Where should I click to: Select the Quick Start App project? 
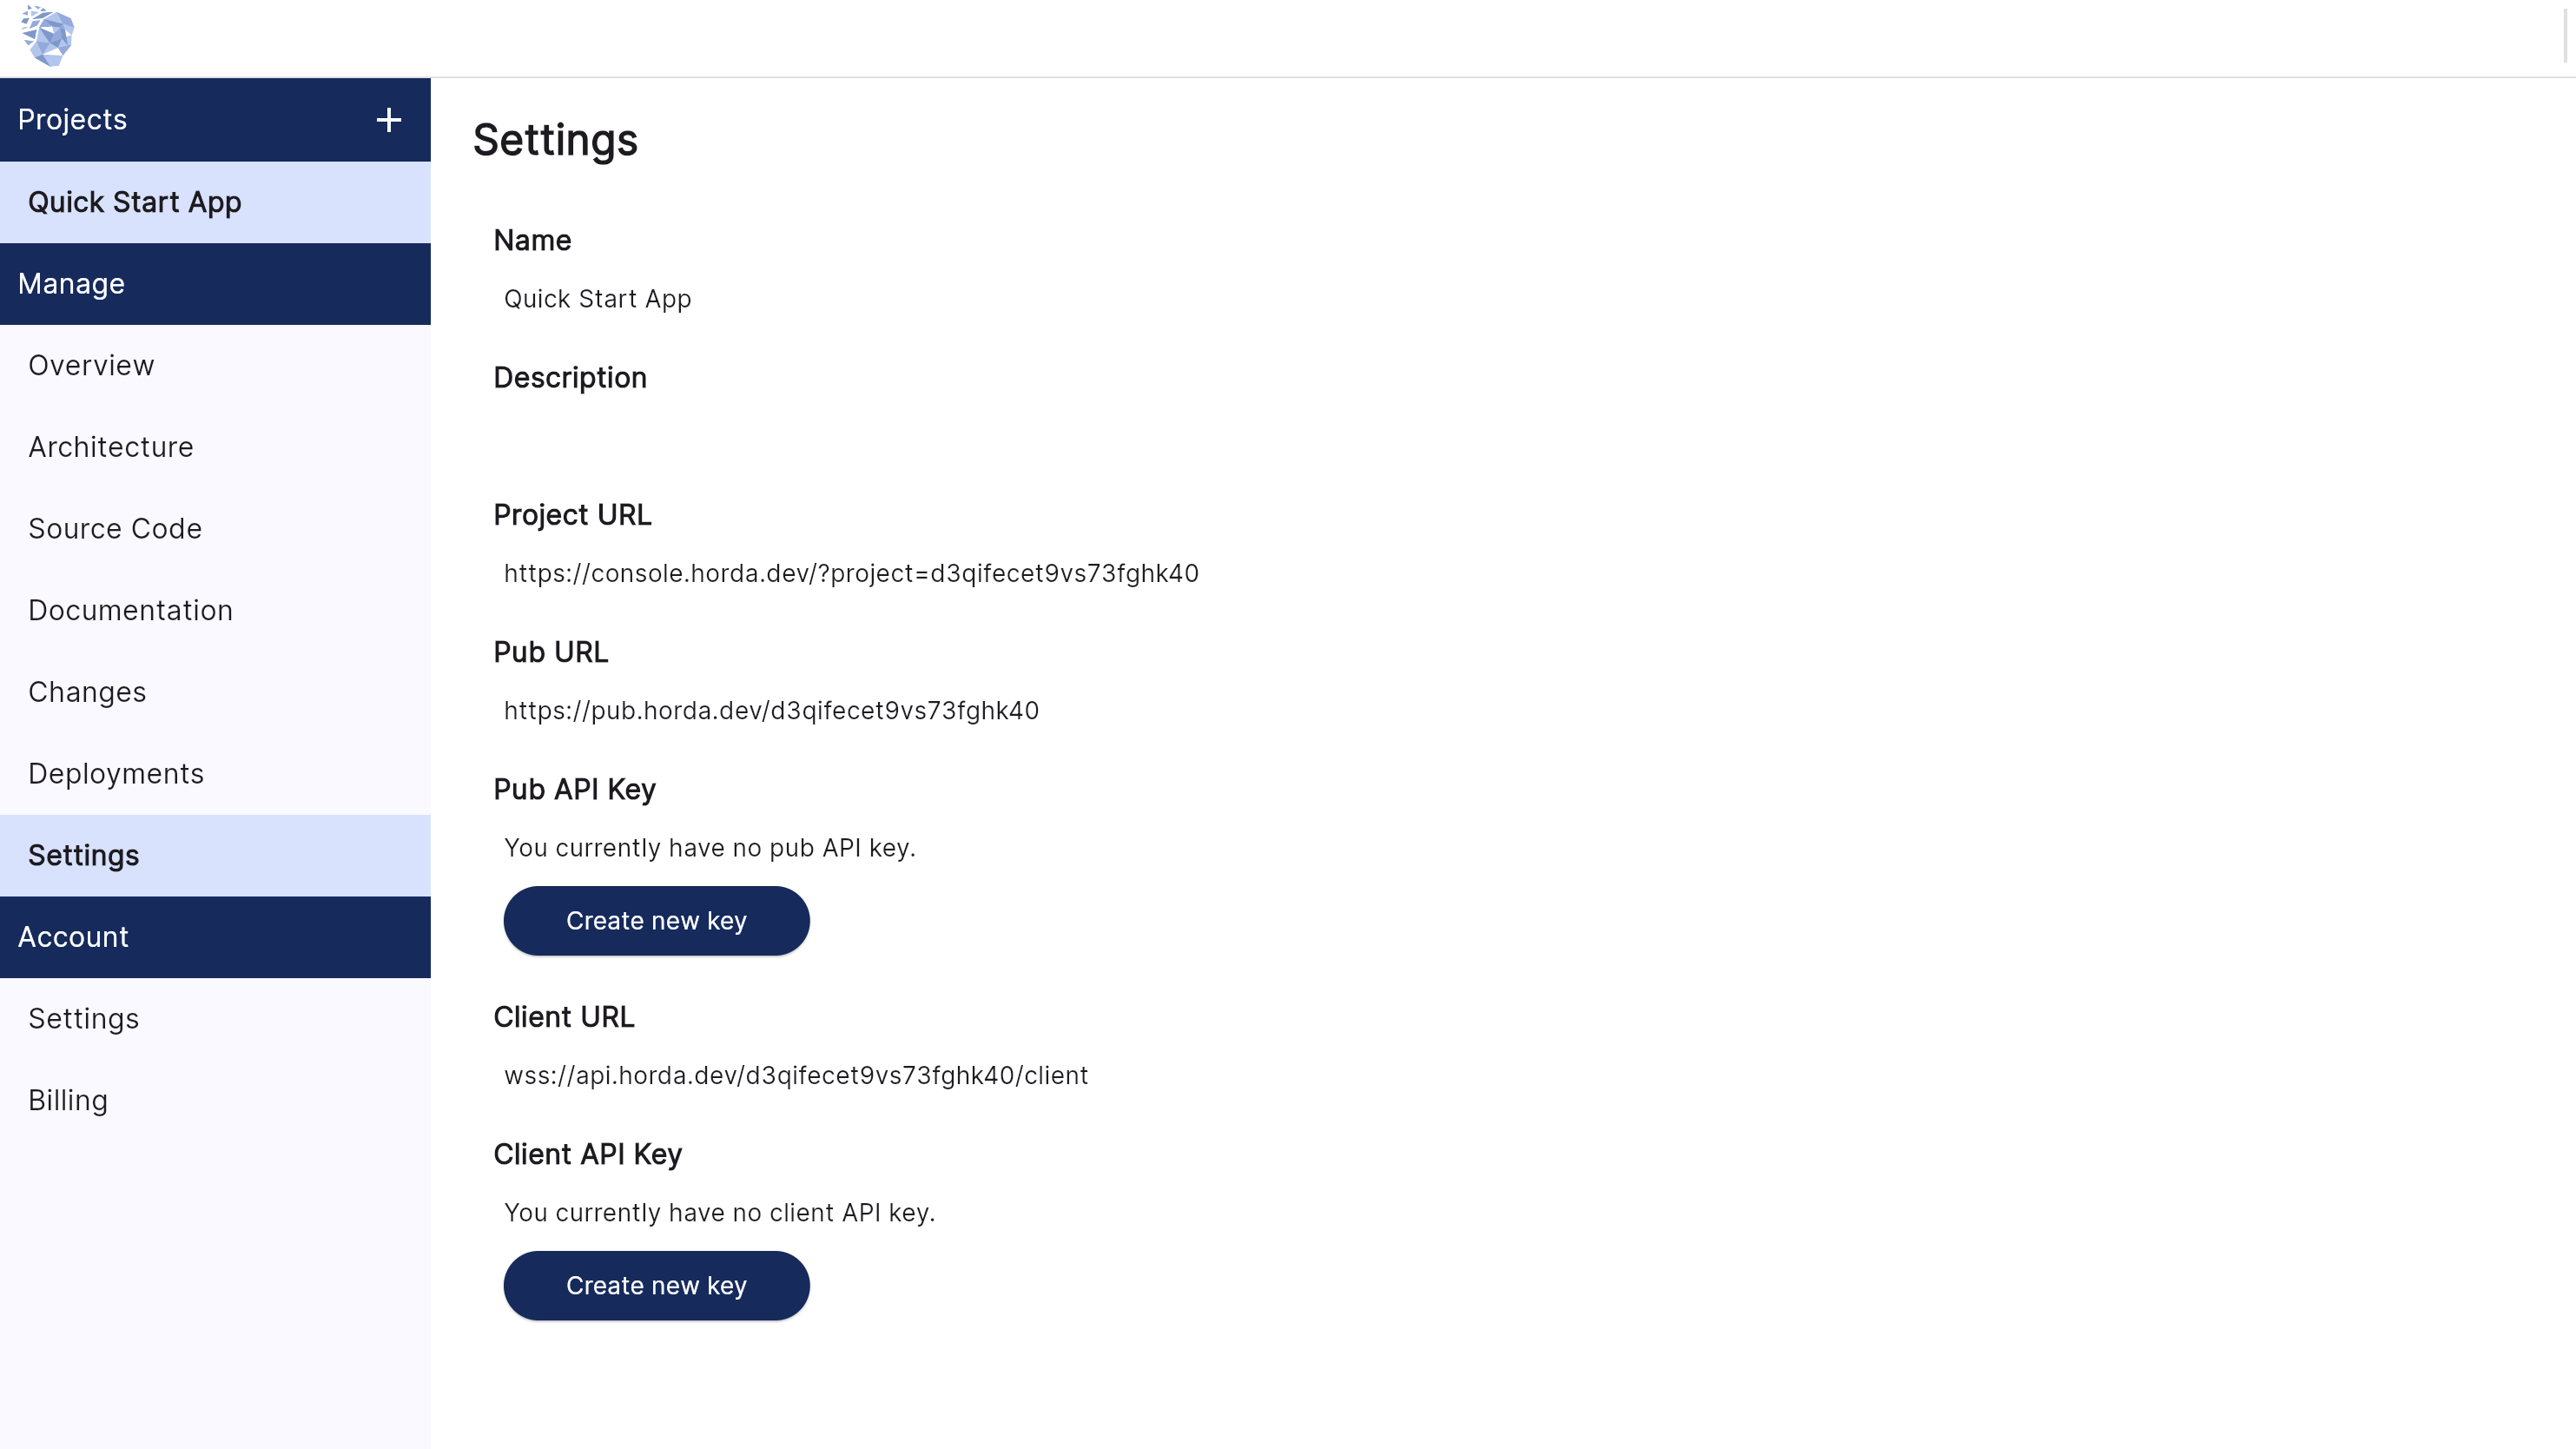(135, 202)
